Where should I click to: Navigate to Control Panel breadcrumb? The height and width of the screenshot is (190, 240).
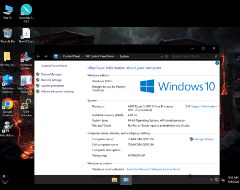pyautogui.click(x=72, y=56)
